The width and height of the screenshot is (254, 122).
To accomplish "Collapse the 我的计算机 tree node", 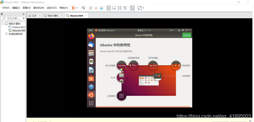I will click(x=3, y=24).
